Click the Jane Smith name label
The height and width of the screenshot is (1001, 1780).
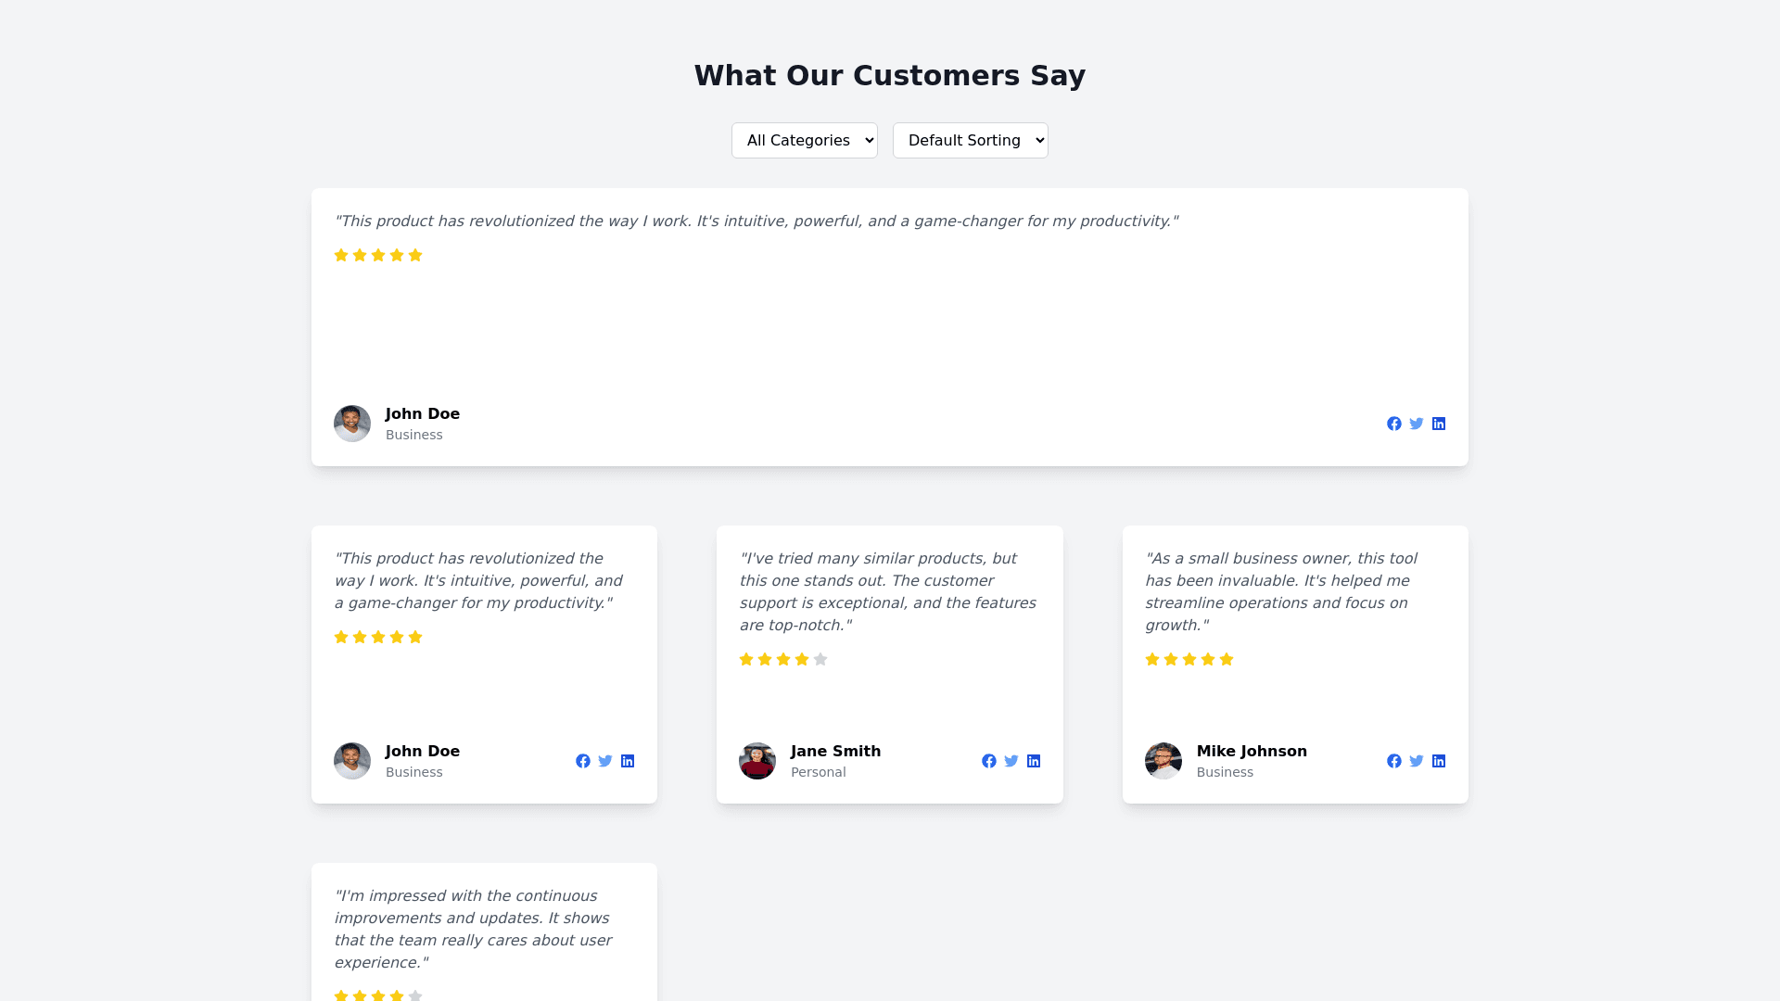click(x=835, y=752)
